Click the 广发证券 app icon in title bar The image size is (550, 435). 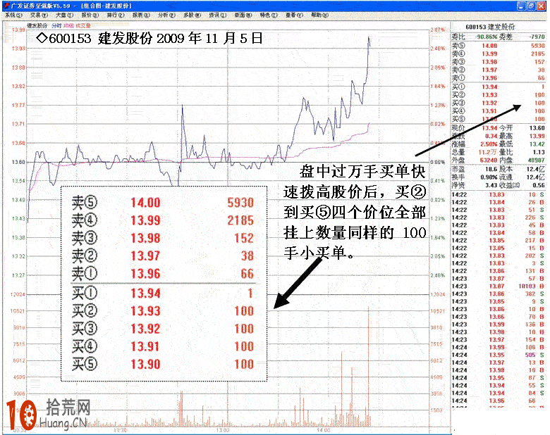pyautogui.click(x=6, y=6)
